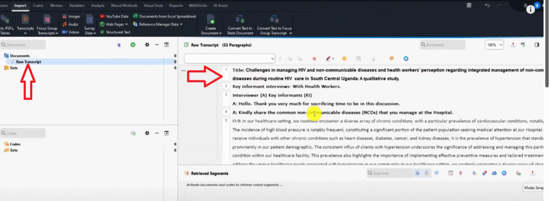Click the cloud icon in Retrieved Segments
Image resolution: width=550 pixels, height=201 pixels.
[x=495, y=173]
